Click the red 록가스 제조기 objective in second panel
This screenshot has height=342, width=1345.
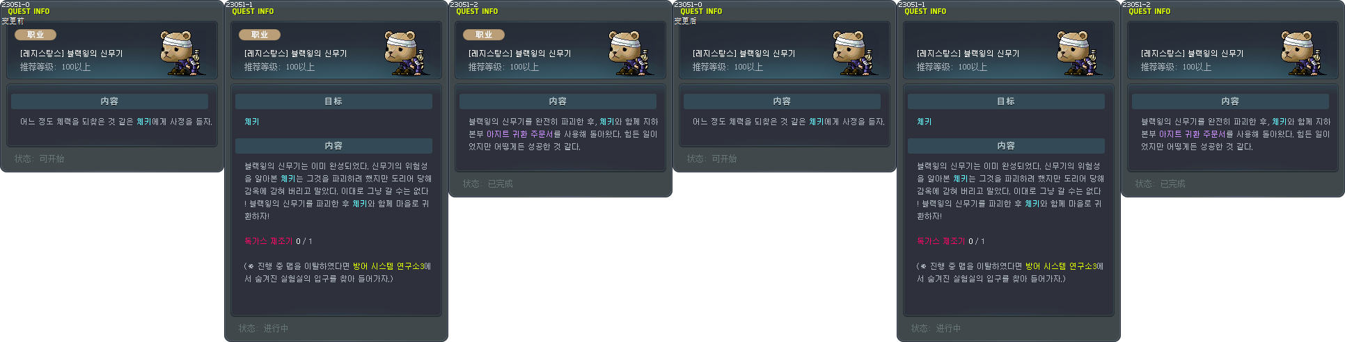pos(268,241)
